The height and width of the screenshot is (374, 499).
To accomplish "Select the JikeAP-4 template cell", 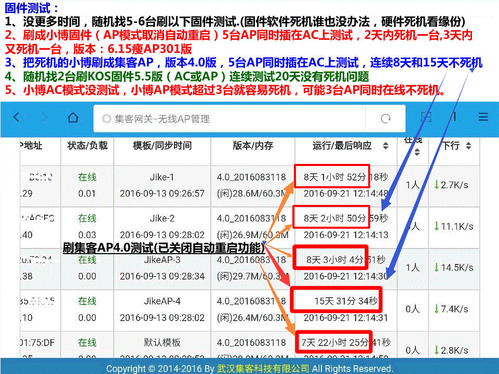I will coord(162,301).
